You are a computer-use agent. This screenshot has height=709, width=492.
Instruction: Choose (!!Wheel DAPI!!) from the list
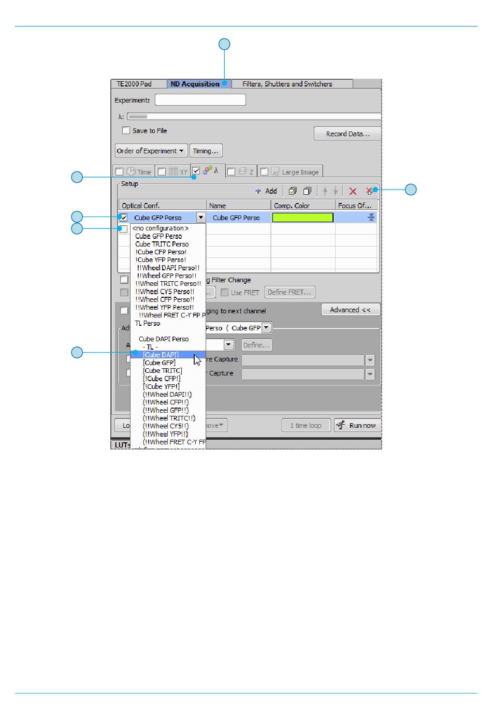167,395
